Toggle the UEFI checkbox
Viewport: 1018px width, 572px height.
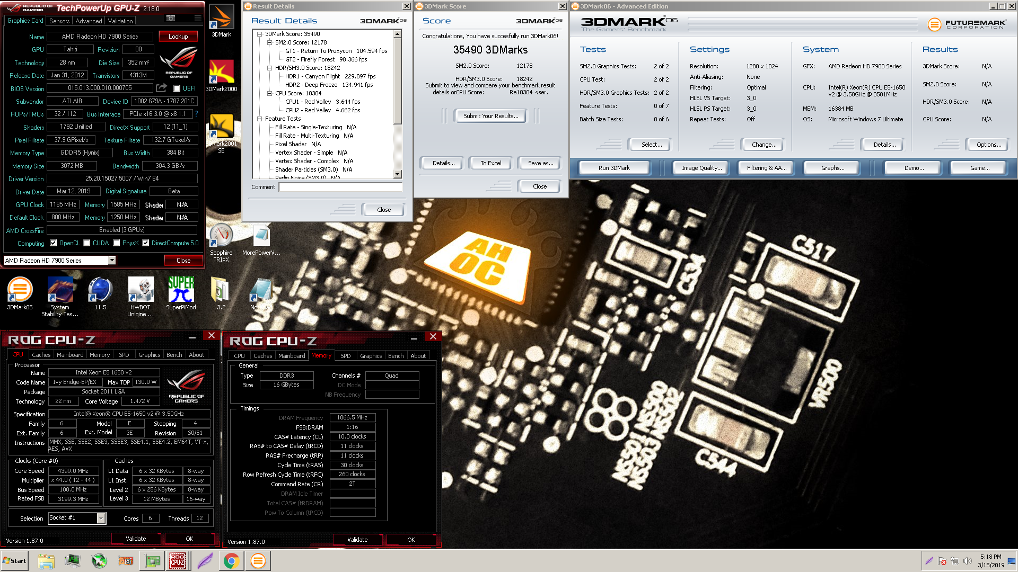point(177,88)
